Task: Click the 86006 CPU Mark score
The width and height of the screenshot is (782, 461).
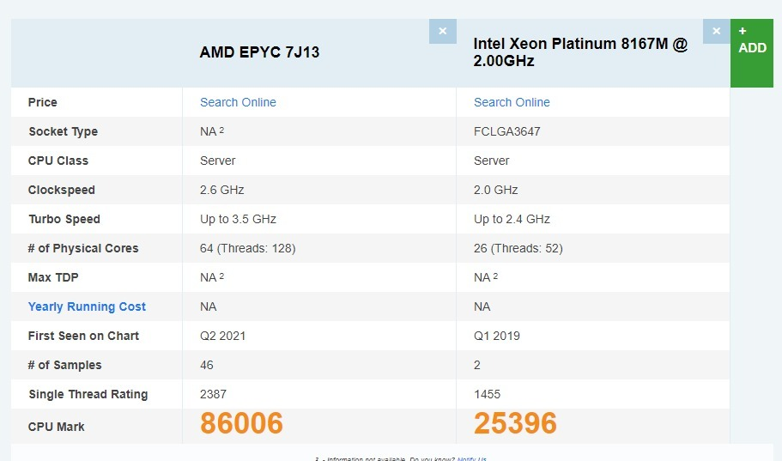Action: click(241, 423)
